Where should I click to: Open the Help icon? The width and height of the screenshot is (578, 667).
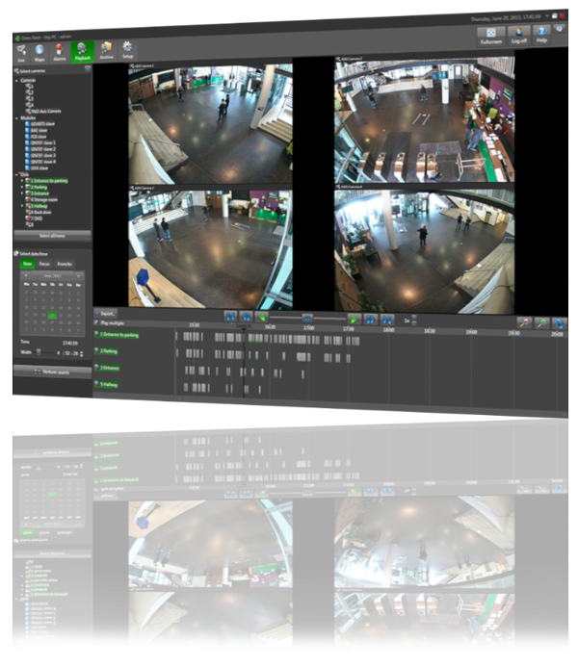541,35
